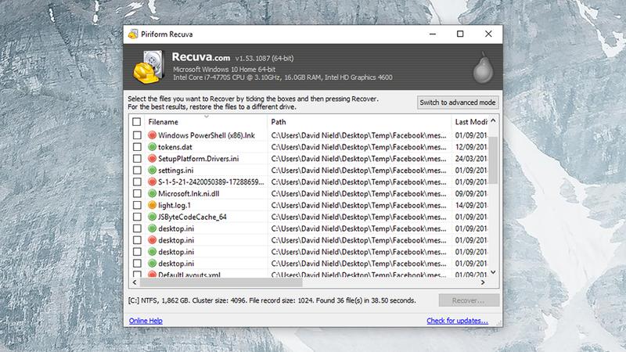Click the status bar scan summary text
Image resolution: width=626 pixels, height=352 pixels.
[272, 300]
